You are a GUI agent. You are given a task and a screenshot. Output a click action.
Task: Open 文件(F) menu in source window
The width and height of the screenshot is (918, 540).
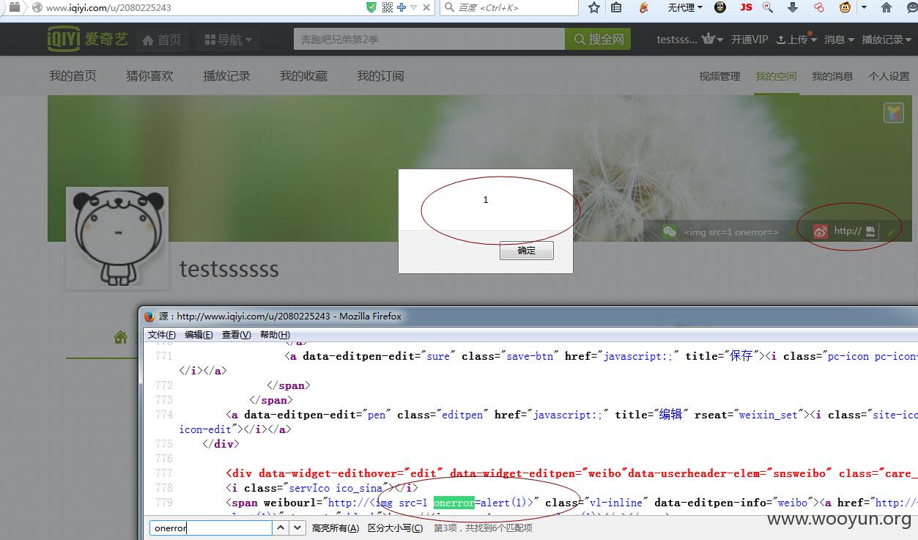point(162,335)
